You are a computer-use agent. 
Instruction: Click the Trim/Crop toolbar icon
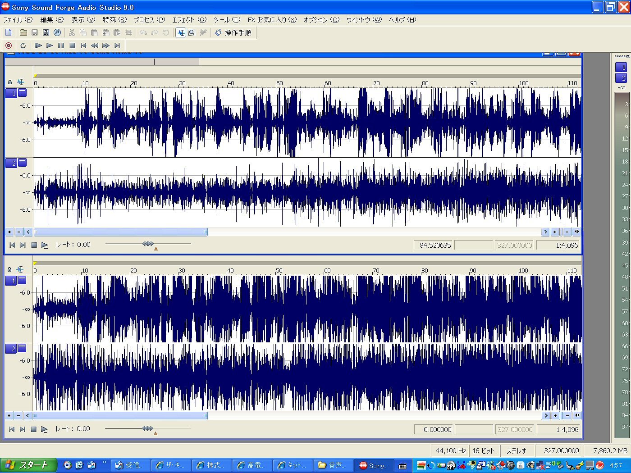tap(128, 32)
